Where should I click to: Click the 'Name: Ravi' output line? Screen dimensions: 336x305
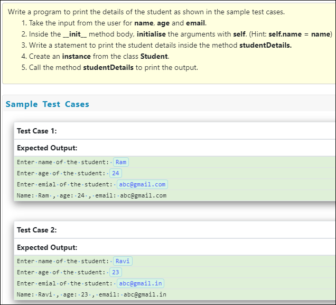pos(91,294)
